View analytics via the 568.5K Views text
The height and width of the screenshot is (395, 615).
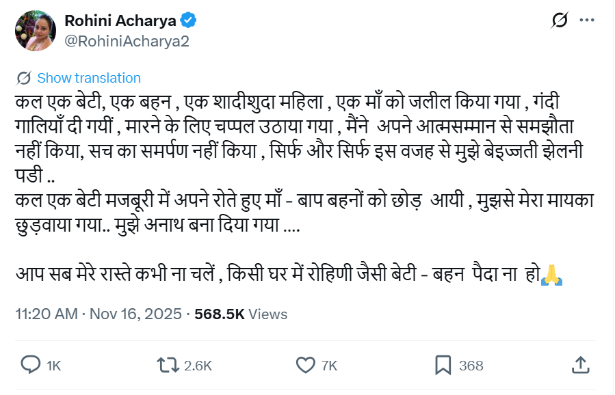coord(241,314)
